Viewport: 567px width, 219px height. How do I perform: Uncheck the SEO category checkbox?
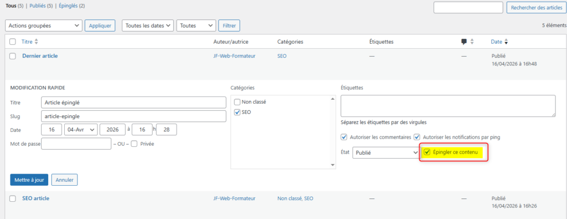pos(237,112)
